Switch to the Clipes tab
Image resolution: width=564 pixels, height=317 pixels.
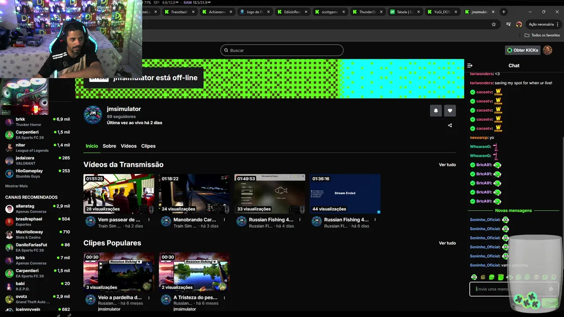point(148,146)
